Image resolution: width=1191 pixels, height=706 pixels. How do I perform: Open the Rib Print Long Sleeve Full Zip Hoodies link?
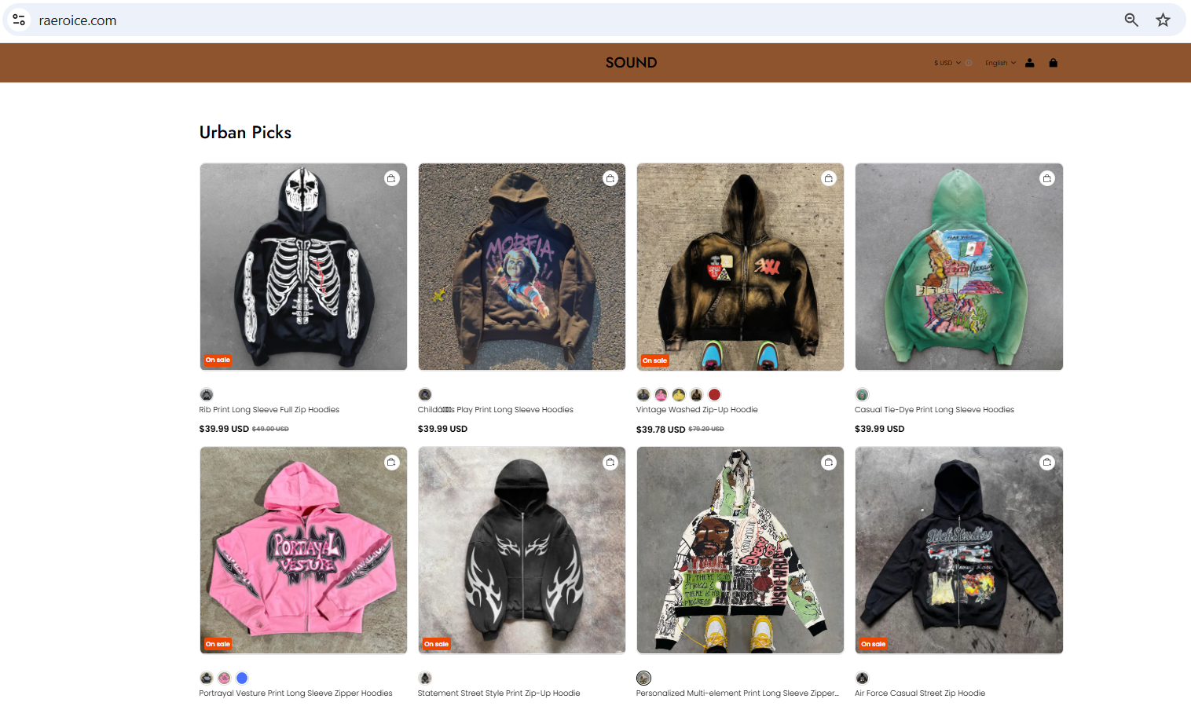(269, 410)
